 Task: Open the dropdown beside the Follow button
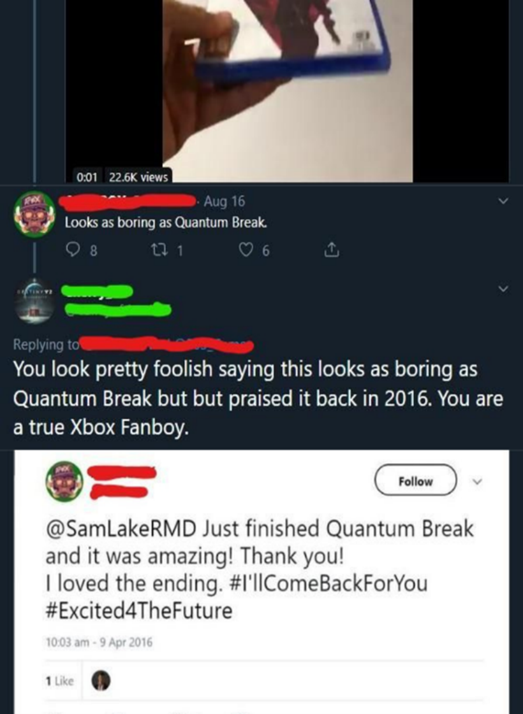[476, 482]
